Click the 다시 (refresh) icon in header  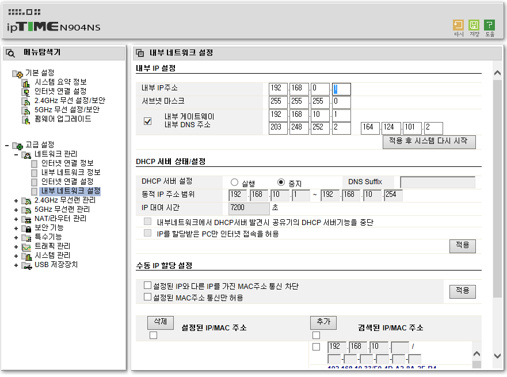(458, 25)
